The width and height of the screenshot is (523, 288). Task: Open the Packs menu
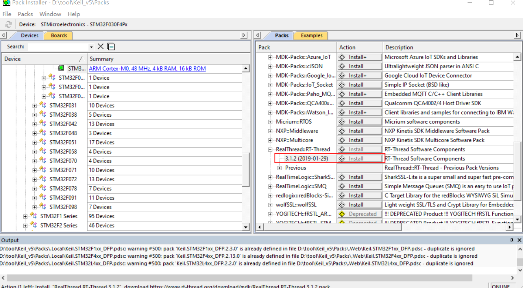tap(25, 14)
